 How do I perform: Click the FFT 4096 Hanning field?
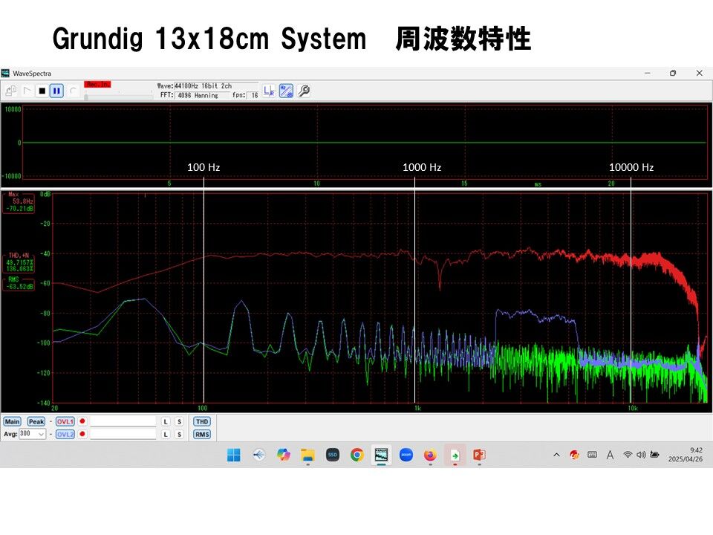click(x=202, y=95)
